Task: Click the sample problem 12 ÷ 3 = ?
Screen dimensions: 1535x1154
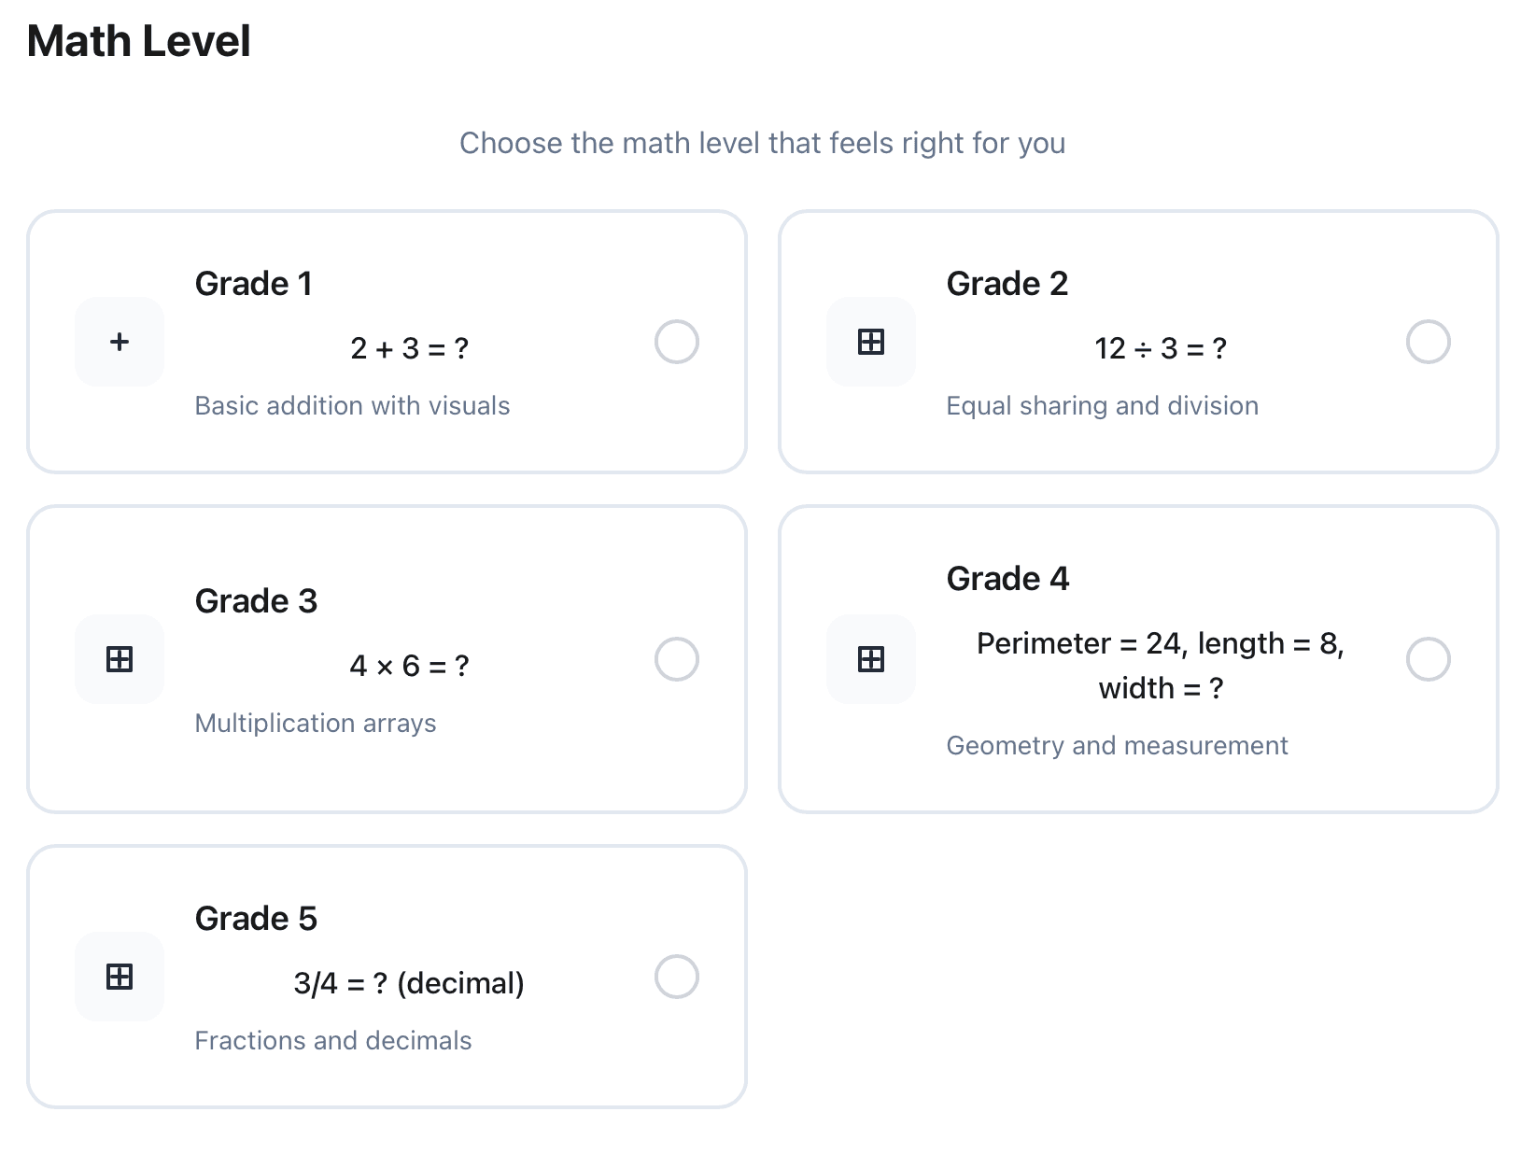Action: pyautogui.click(x=1161, y=348)
